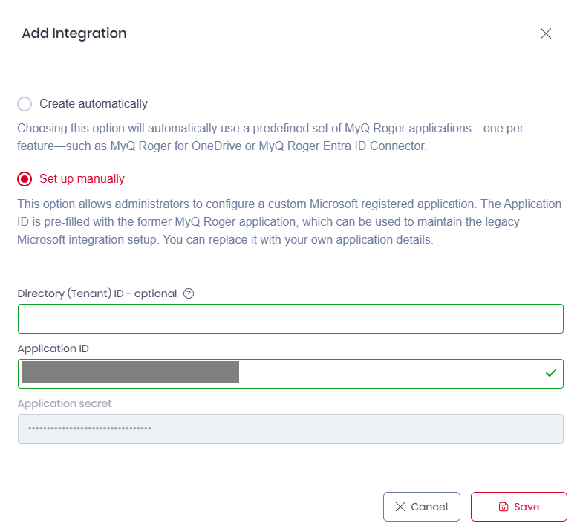This screenshot has width=580, height=532.
Task: Click the 'Application secret' field label
Action: [65, 403]
